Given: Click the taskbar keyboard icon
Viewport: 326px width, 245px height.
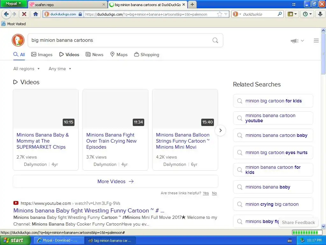Looking at the screenshot, I should [290, 241].
